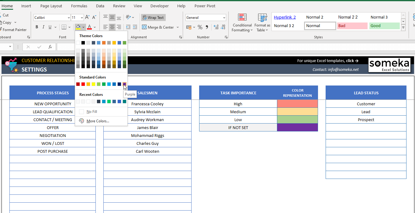415x213 pixels.
Task: Click the Comma Style icon
Action: click(x=206, y=27)
